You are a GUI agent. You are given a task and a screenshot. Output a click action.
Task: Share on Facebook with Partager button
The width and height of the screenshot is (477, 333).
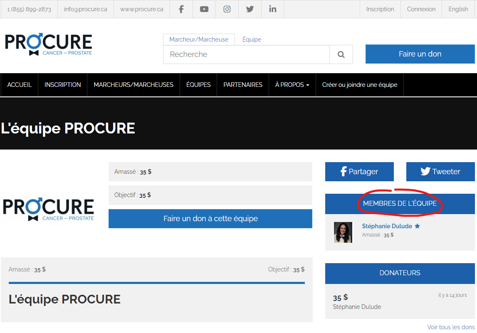coord(359,172)
